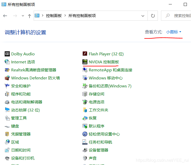Refresh the control panel view
191x165 pixels.
tap(153, 16)
